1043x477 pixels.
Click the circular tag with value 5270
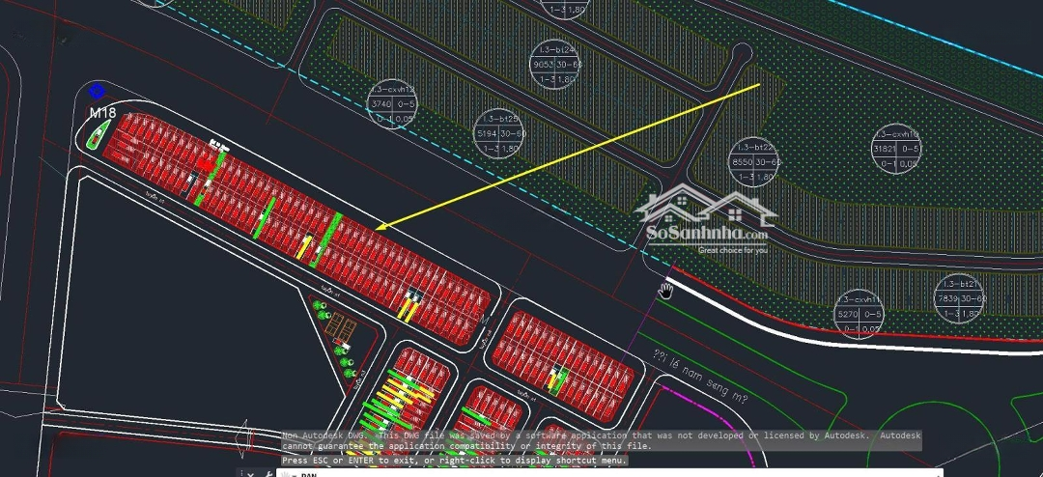coord(859,314)
